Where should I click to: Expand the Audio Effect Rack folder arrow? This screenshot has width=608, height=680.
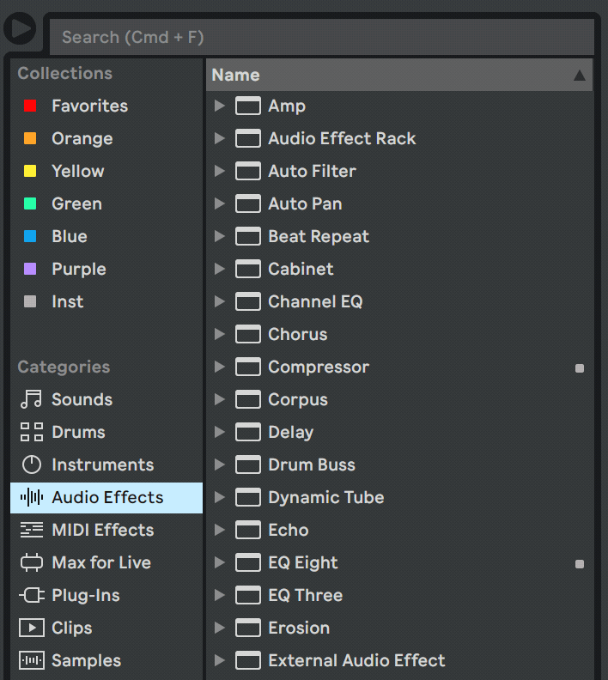220,138
